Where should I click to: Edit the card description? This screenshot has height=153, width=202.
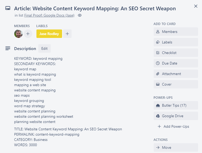[x=44, y=48]
